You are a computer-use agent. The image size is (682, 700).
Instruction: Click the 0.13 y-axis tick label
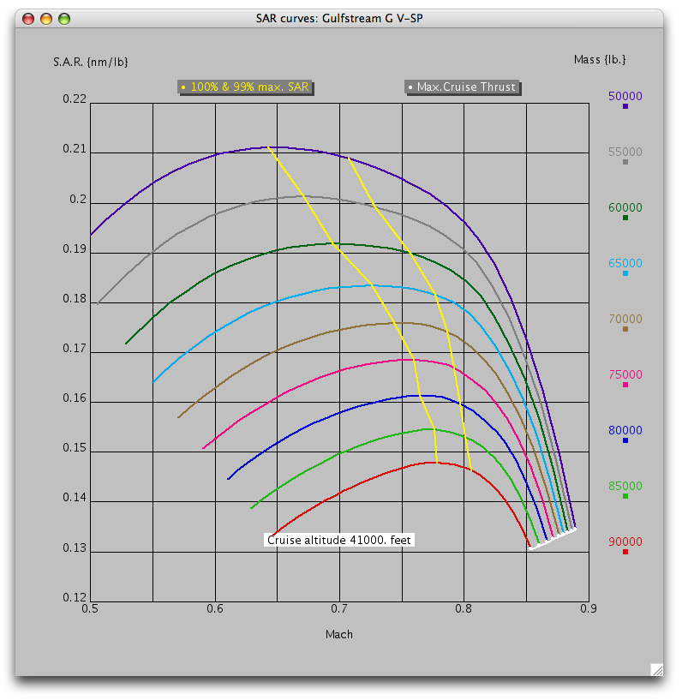pos(75,547)
